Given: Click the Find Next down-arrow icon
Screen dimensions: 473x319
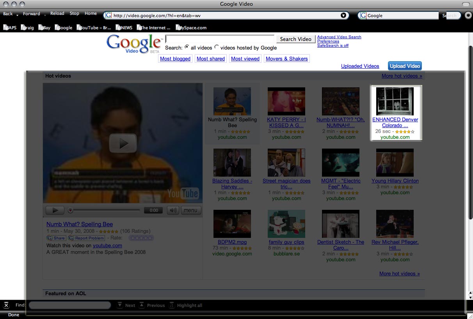Looking at the screenshot, I should coord(120,305).
